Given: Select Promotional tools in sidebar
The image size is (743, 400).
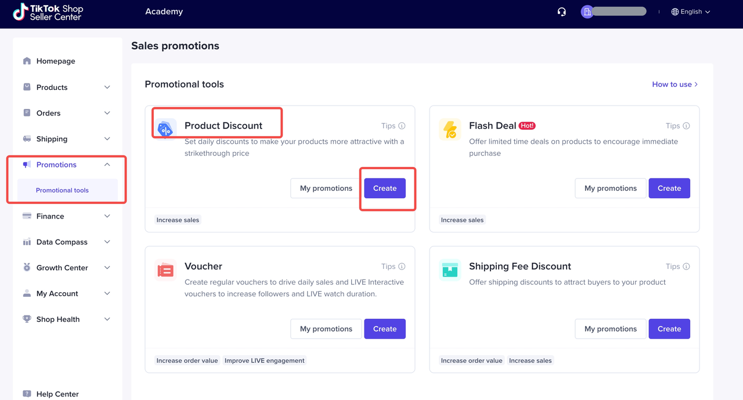Looking at the screenshot, I should coord(62,190).
